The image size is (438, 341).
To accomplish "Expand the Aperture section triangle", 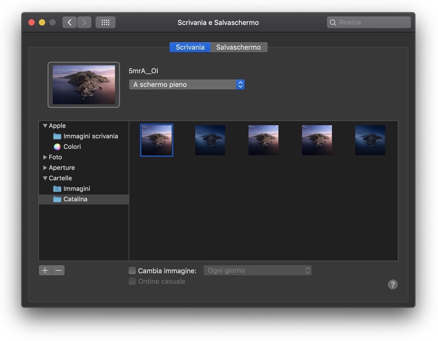I will pos(45,168).
